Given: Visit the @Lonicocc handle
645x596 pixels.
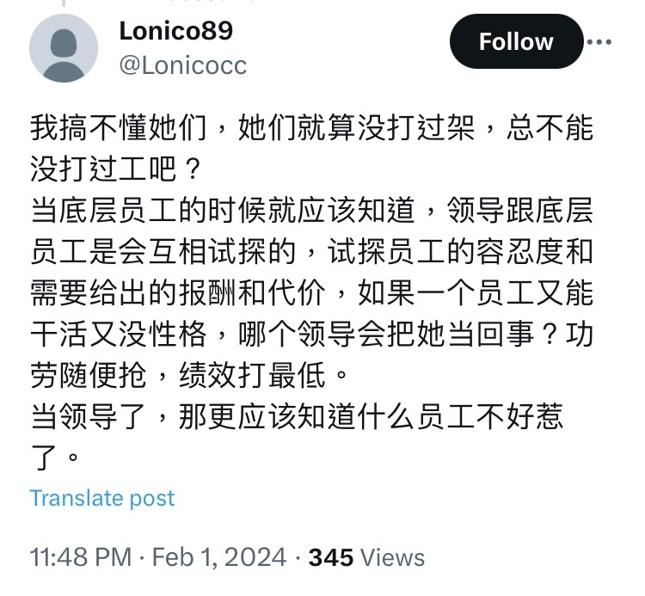Looking at the screenshot, I should (x=182, y=65).
